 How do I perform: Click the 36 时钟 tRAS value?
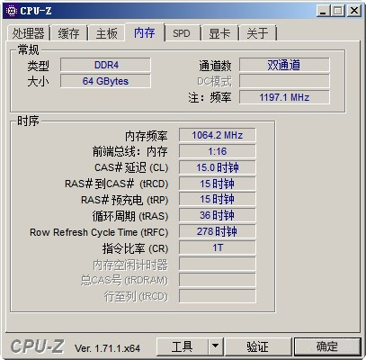pos(218,216)
